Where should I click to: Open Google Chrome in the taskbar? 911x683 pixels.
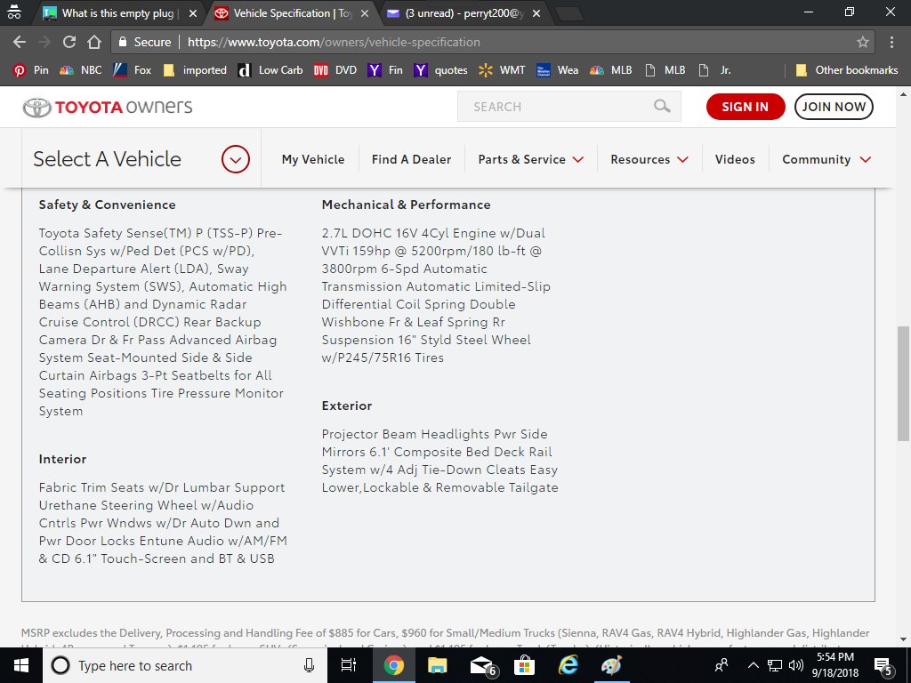click(393, 665)
